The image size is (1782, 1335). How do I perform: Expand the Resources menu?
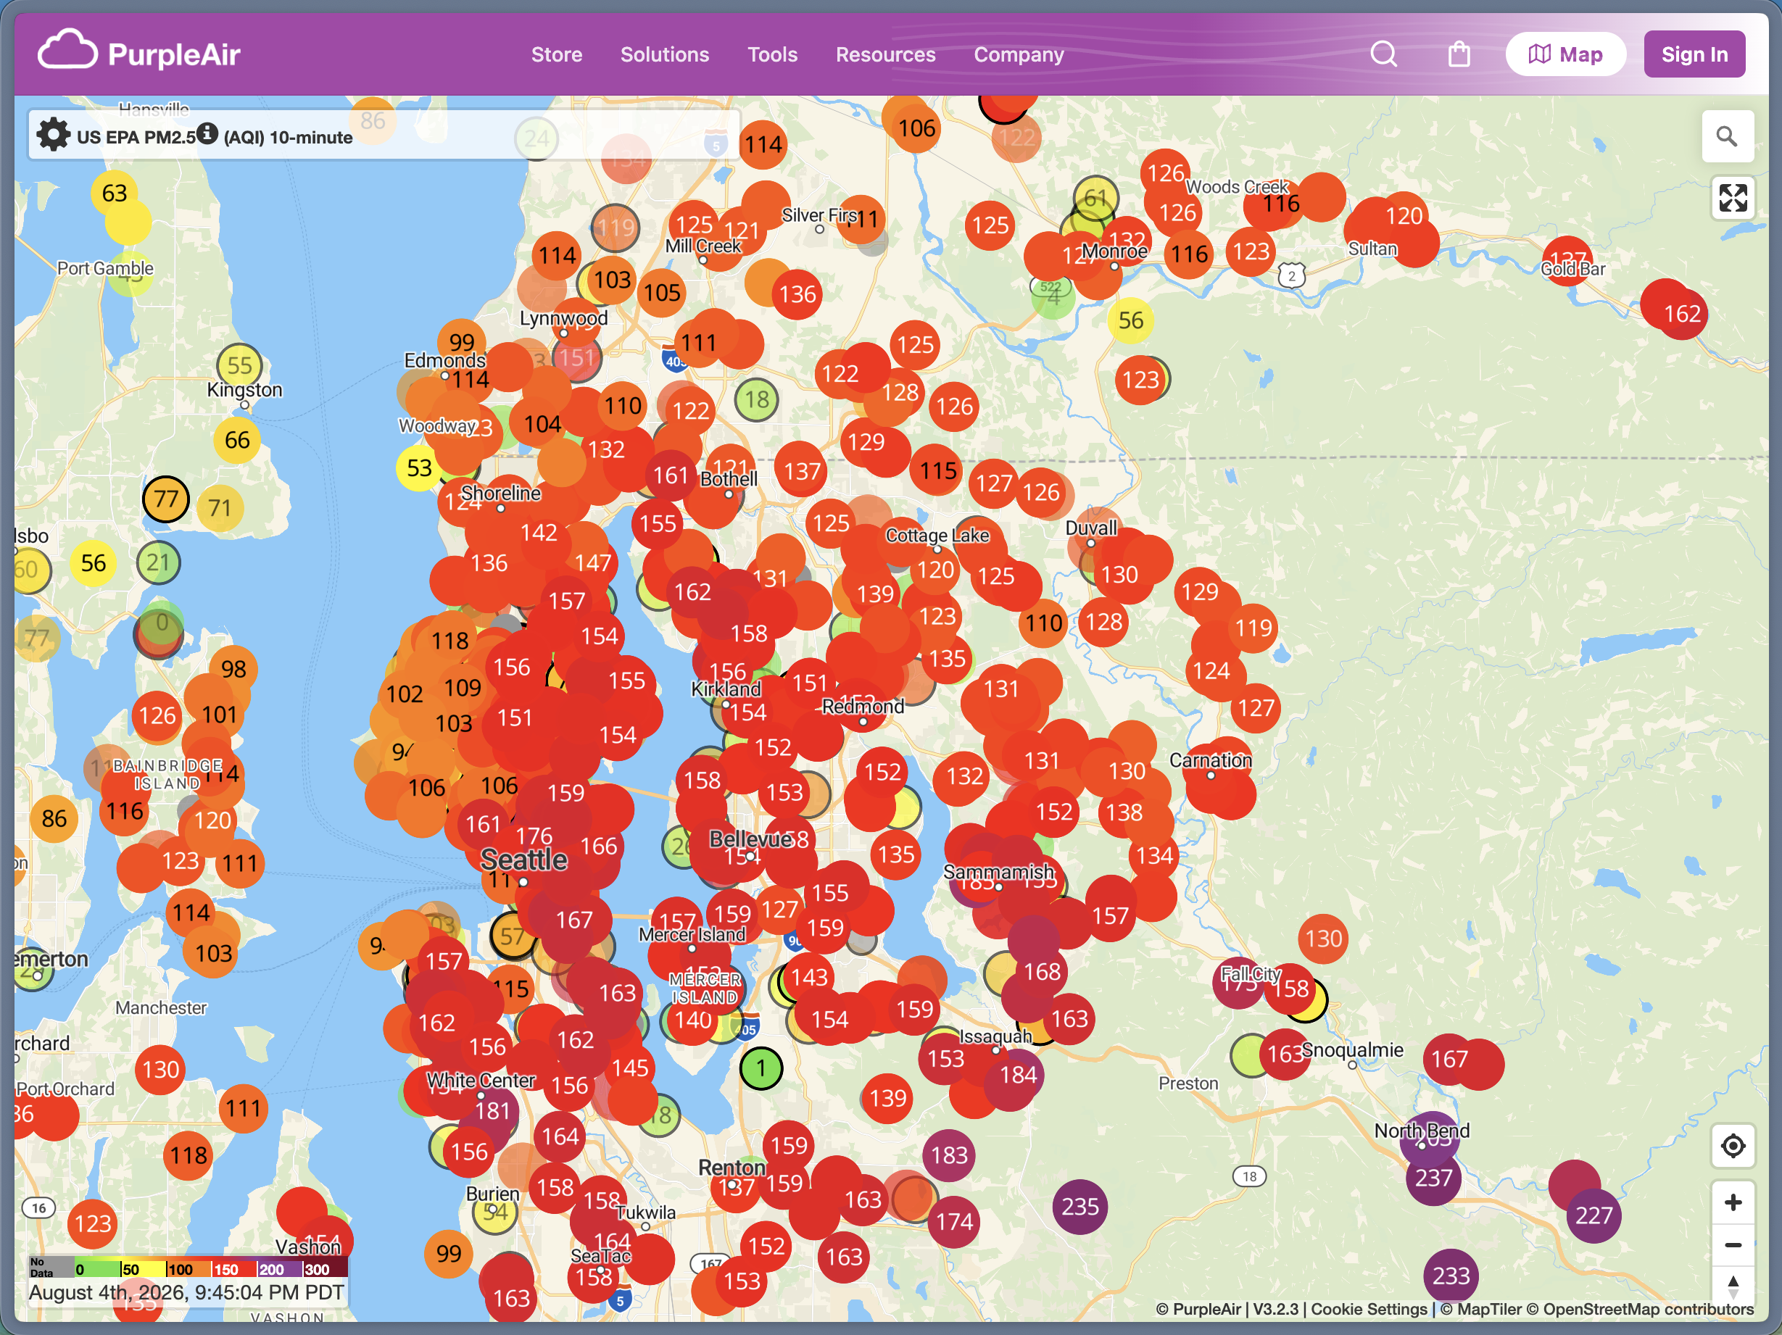(885, 55)
